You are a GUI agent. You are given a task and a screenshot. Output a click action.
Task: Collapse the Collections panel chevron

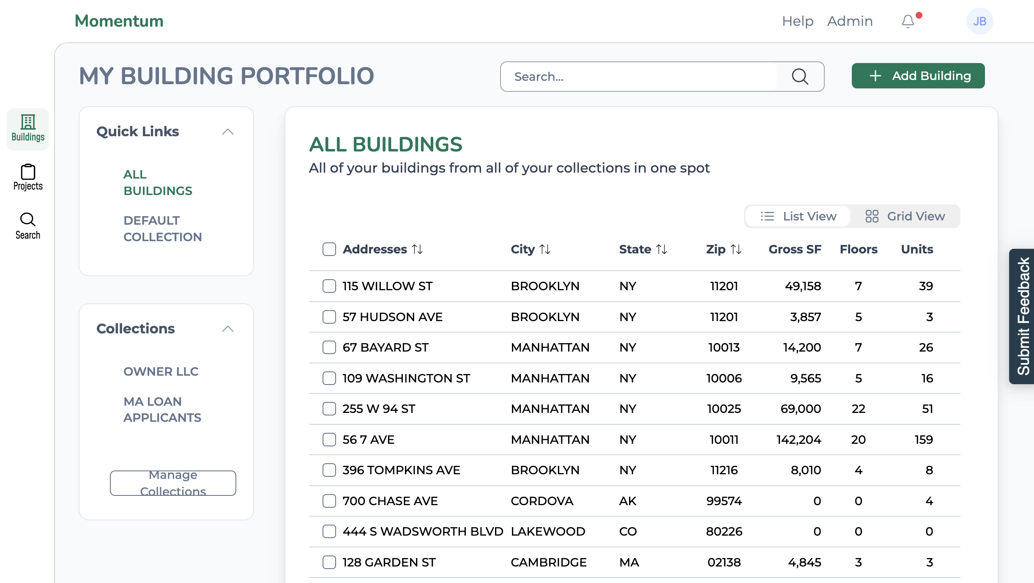click(x=228, y=329)
